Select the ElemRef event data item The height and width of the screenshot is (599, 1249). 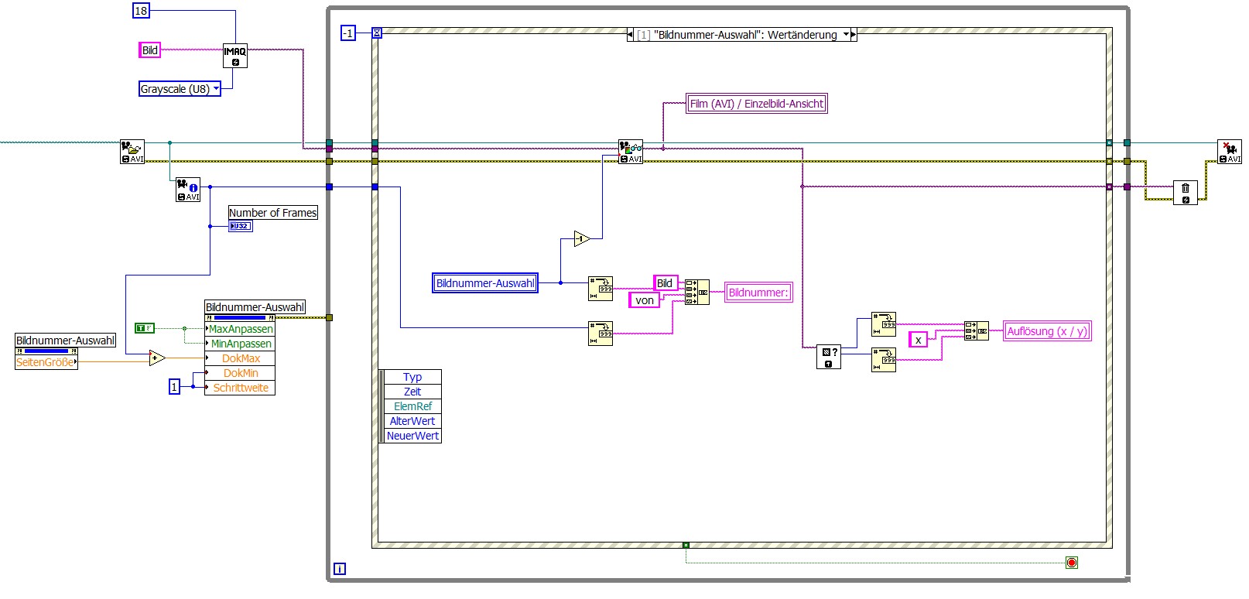412,406
